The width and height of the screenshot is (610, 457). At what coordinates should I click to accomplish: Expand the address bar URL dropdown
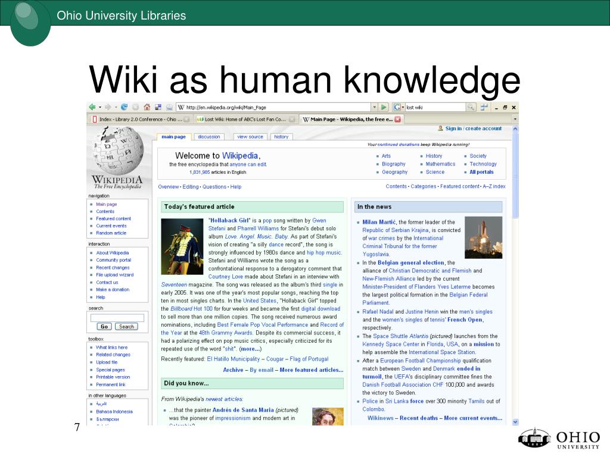(x=374, y=107)
